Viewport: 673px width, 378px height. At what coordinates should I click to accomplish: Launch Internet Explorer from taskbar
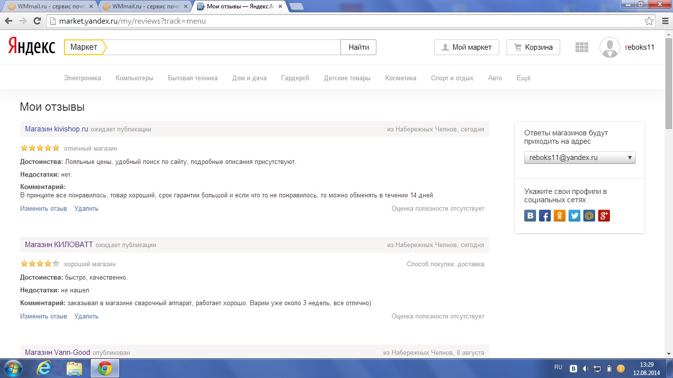click(x=44, y=368)
